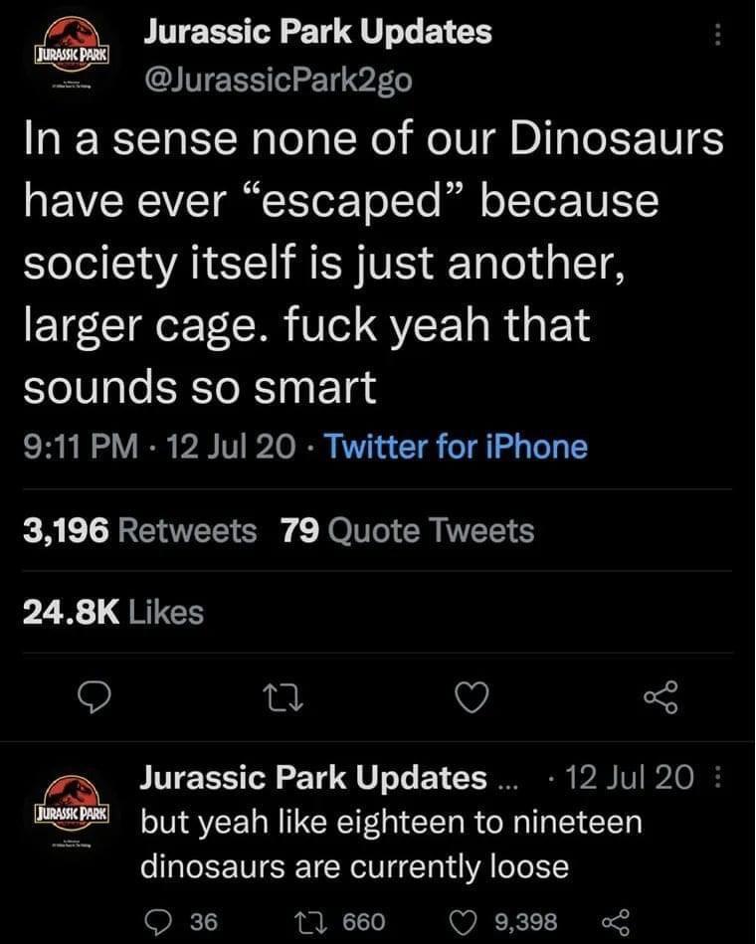
Task: Open the 9:11 PM tweet timestamp
Action: 82,447
